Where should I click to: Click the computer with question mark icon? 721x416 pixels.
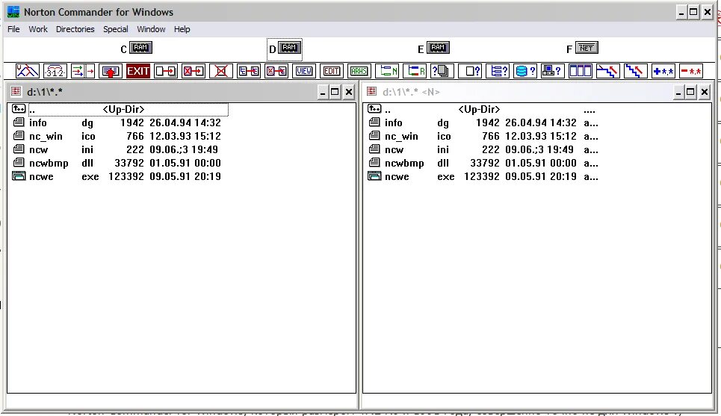553,71
